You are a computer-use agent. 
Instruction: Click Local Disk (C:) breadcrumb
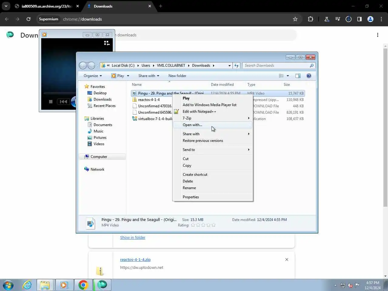pyautogui.click(x=123, y=65)
